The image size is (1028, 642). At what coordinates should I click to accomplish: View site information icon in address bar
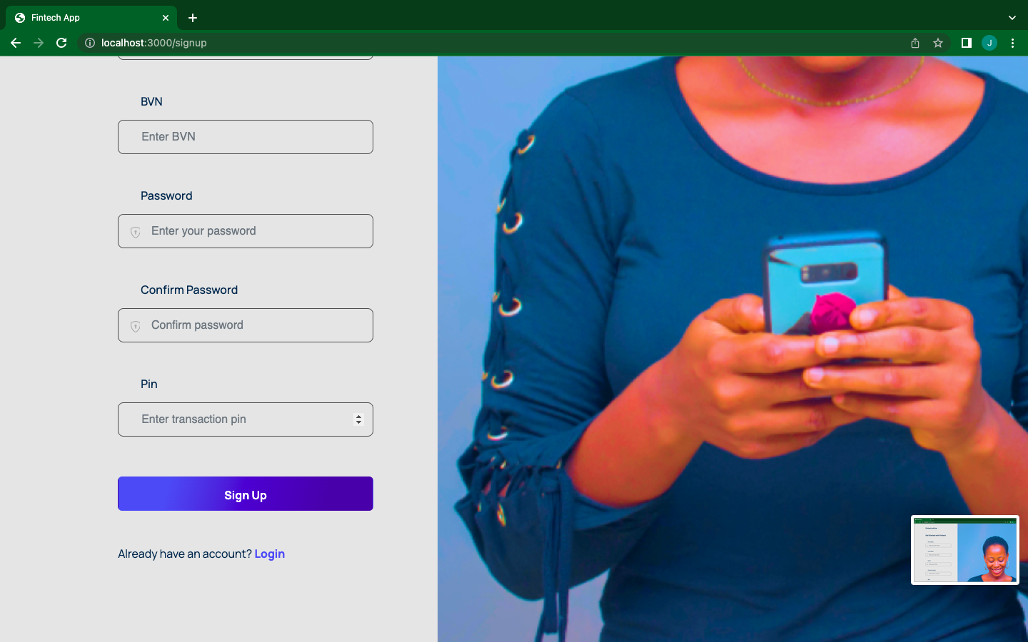[x=90, y=43]
